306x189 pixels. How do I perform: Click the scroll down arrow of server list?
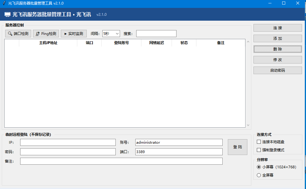(x=248, y=125)
